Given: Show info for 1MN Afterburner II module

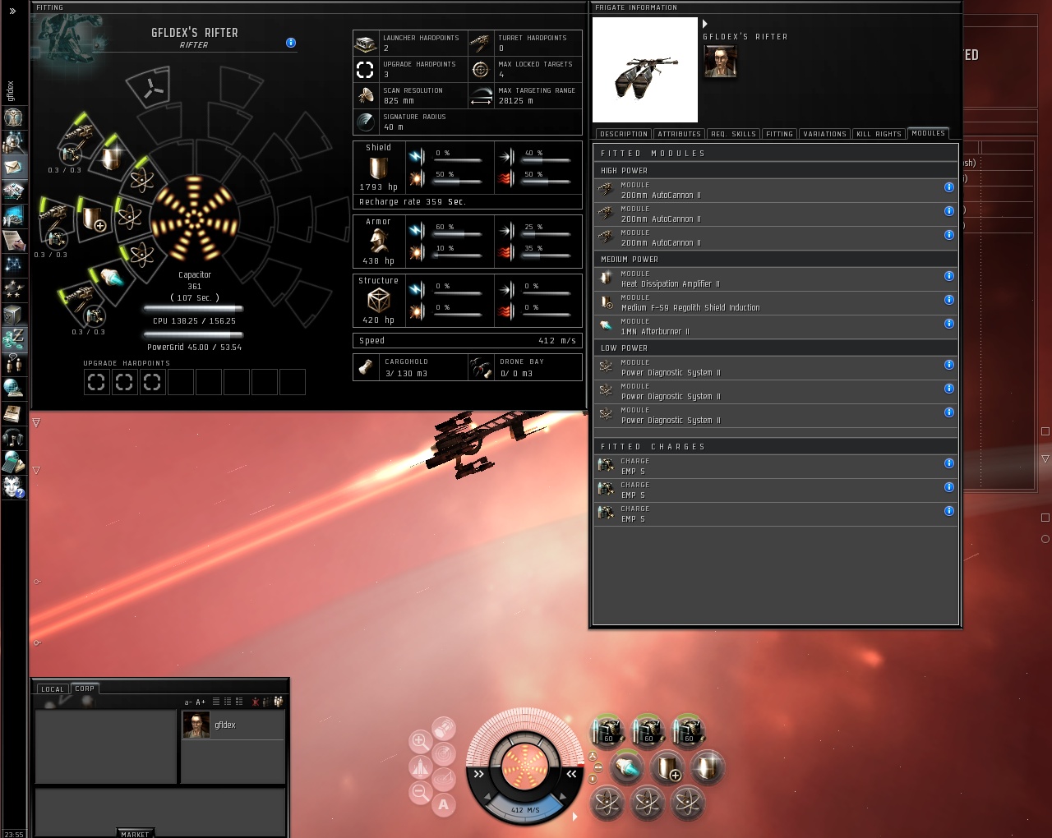Looking at the screenshot, I should pos(949,324).
